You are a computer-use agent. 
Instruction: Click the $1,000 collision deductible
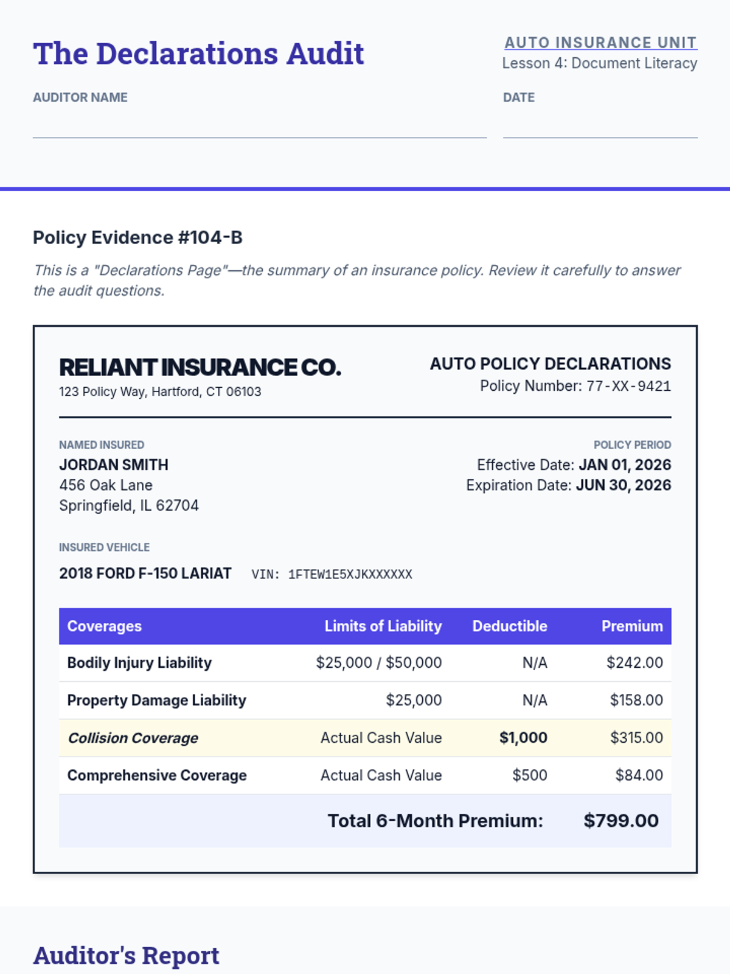(x=523, y=738)
